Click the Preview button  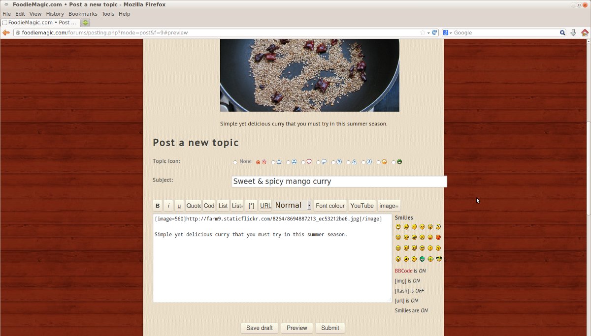point(297,328)
